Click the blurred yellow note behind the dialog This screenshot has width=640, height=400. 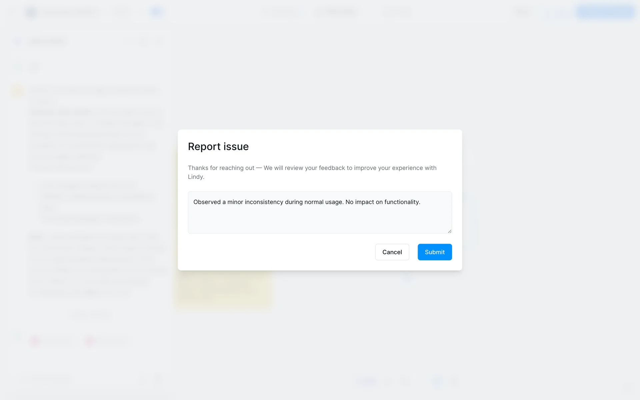[x=223, y=289]
